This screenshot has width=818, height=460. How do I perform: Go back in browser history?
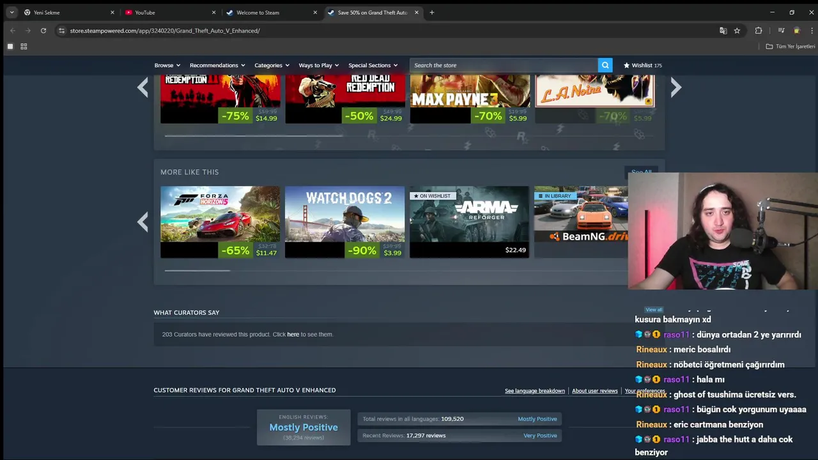click(x=12, y=31)
